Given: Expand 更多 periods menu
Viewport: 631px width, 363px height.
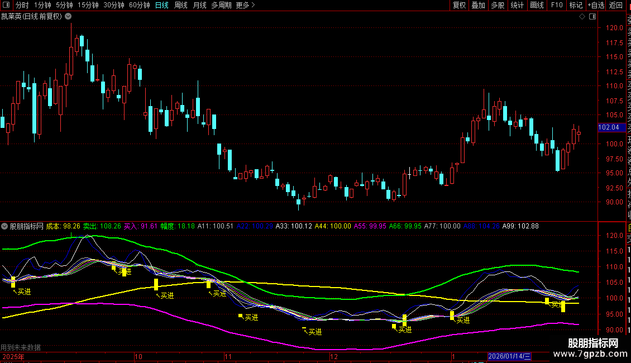Looking at the screenshot, I should click(x=245, y=5).
